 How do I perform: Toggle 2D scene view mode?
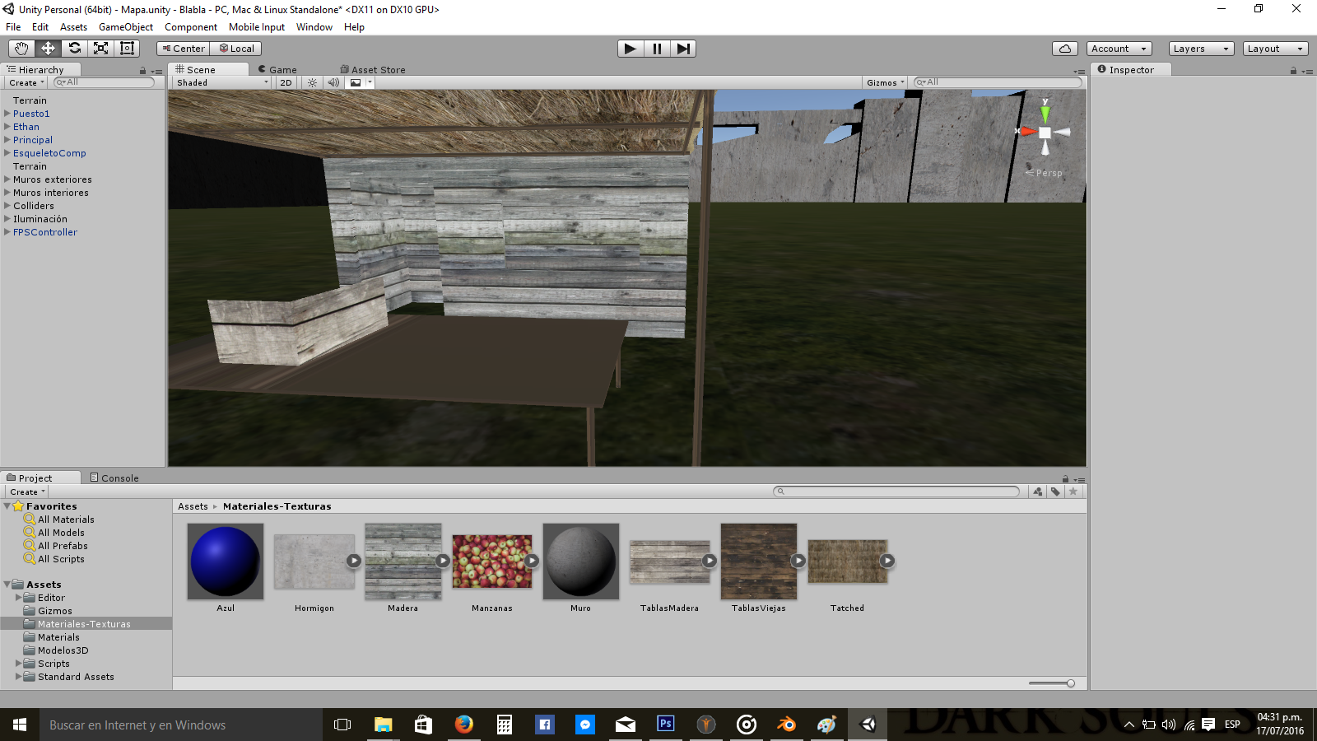tap(286, 82)
